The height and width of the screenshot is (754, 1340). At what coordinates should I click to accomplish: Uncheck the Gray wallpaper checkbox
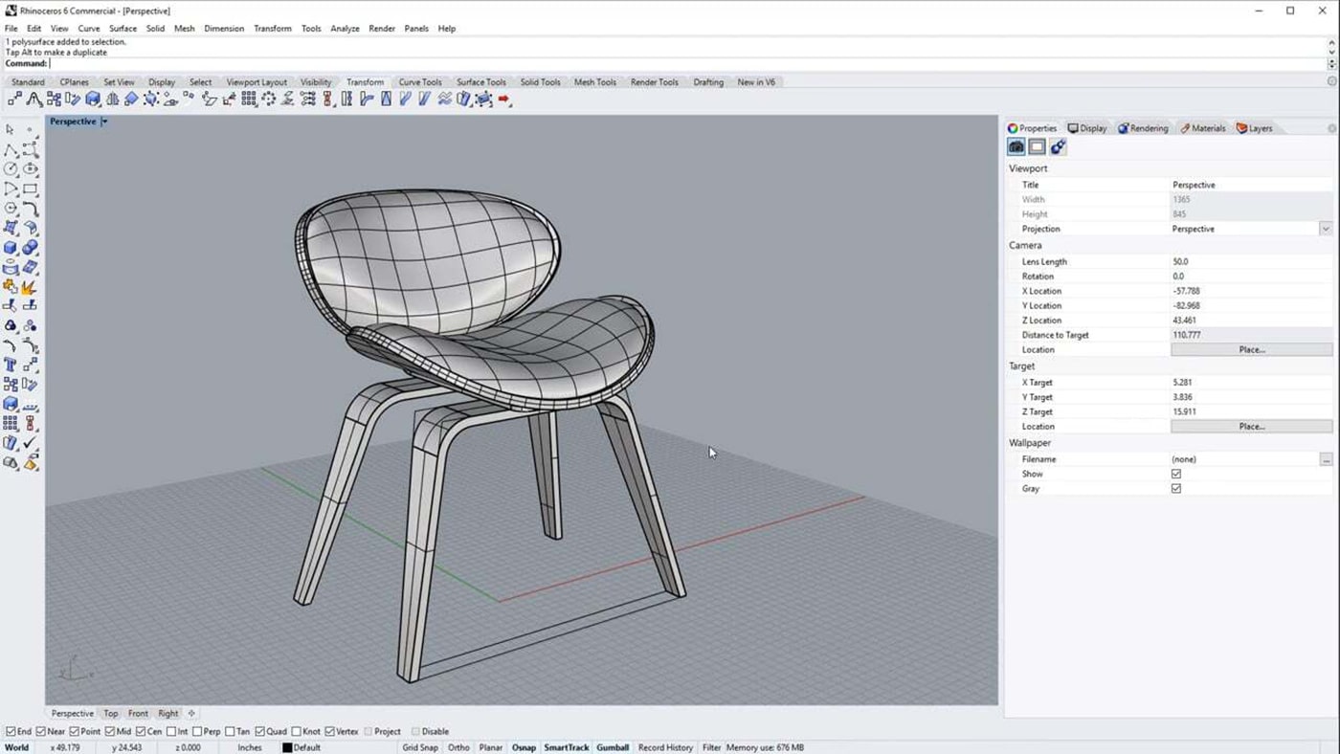point(1176,488)
